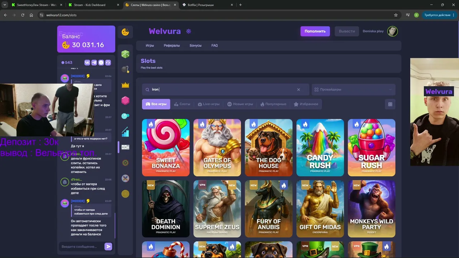Bookmark this page with the star icon
The height and width of the screenshot is (258, 459).
tap(396, 15)
